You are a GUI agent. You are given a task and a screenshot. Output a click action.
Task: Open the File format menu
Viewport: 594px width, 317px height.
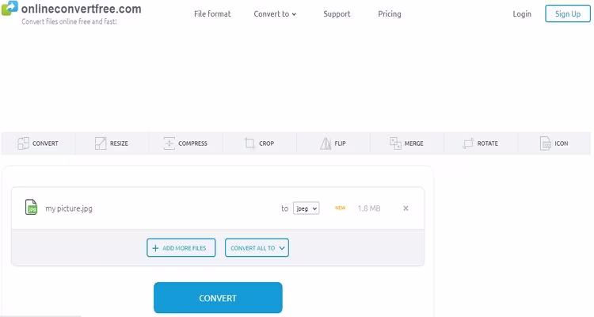[x=211, y=13]
